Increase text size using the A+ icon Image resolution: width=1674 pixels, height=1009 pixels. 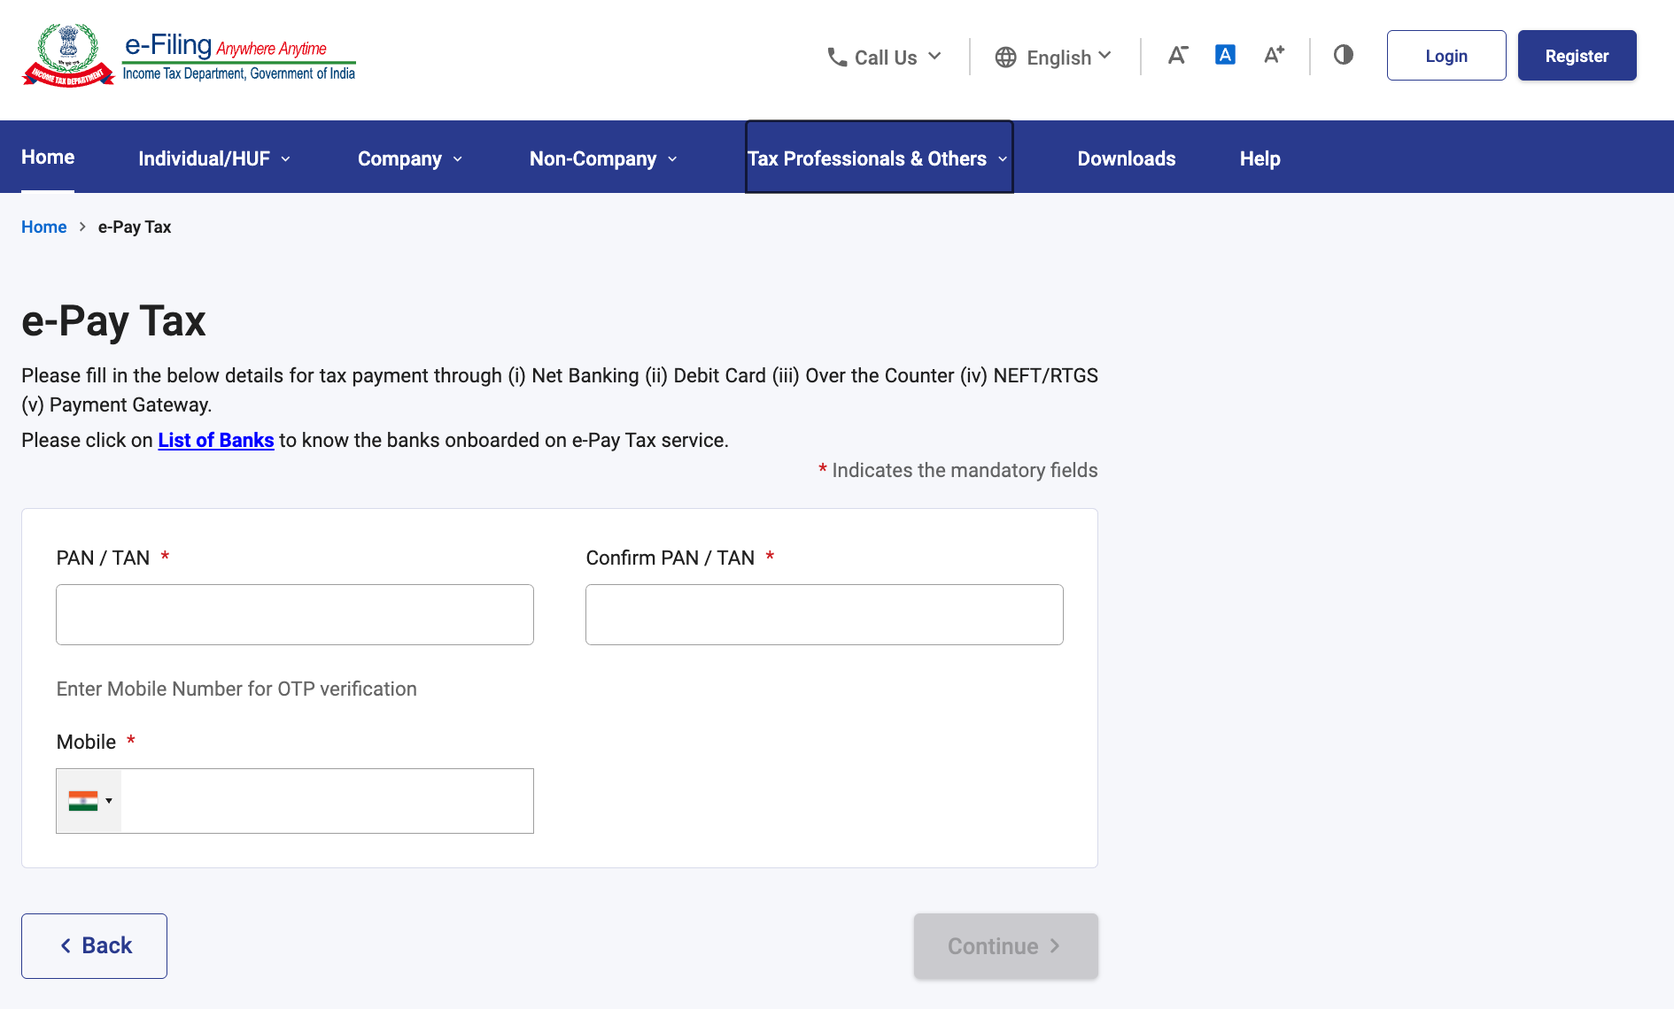1274,55
